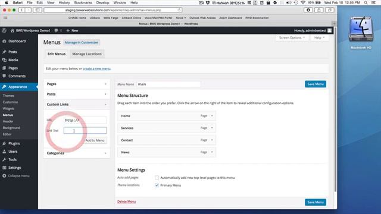Open the Macintosh HD desktop icon
381x214 pixels.
point(361,33)
